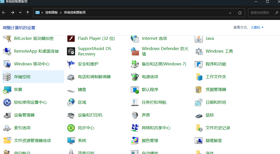Viewport: 280px width, 154px height.
Task: Click the 电源选项 battery icon
Action: (135, 77)
